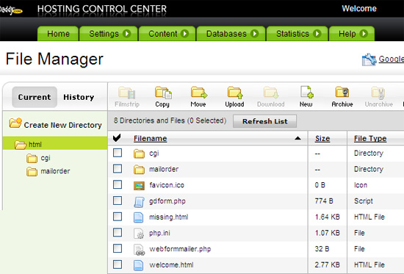Click the Google tools icon near top right
This screenshot has height=274, width=404.
point(369,60)
